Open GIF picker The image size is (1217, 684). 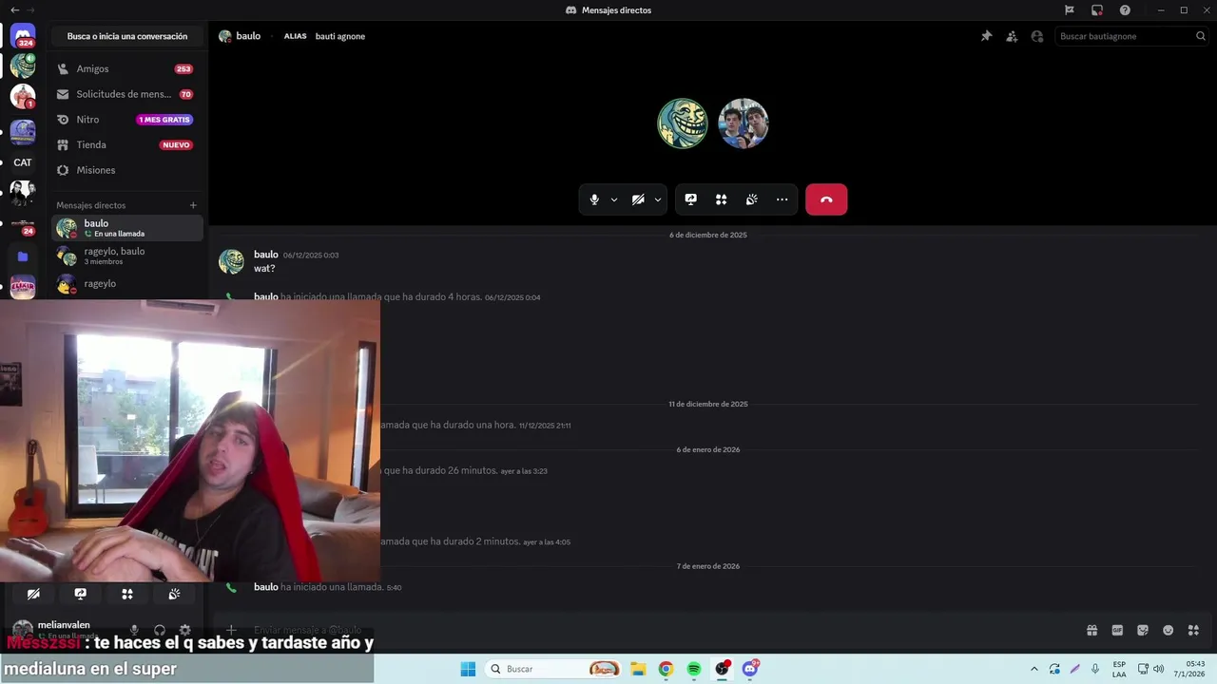(1117, 630)
